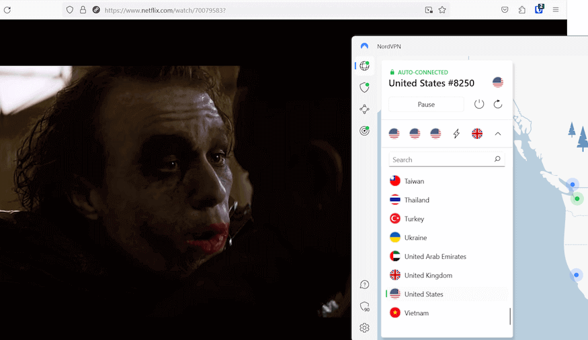Click the country Search field

pyautogui.click(x=447, y=160)
